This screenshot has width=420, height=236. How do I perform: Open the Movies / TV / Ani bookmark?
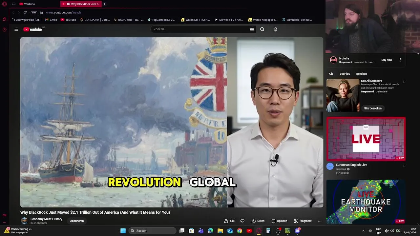229,20
